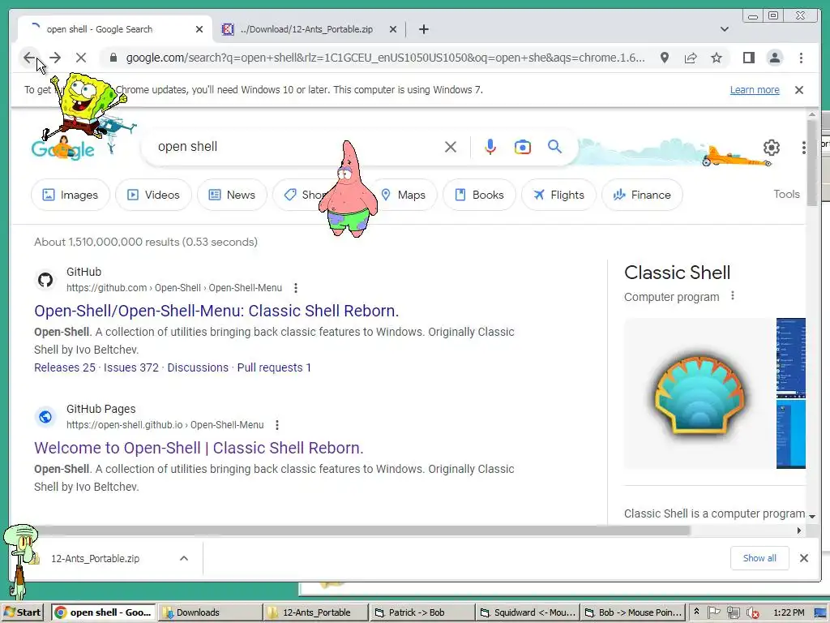Open three-dot options for the GitHub result
Screen dimensions: 830x623
(295, 288)
